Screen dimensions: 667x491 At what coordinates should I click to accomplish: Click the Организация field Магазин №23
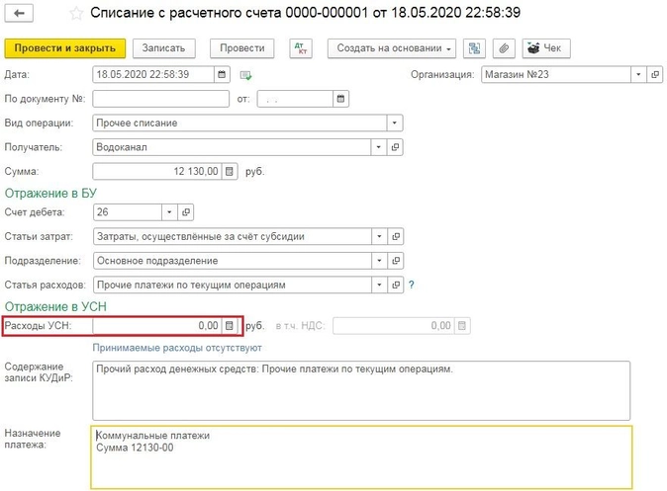point(556,75)
